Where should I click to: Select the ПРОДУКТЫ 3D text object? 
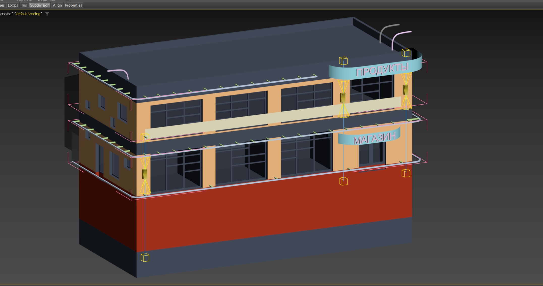[x=382, y=70]
